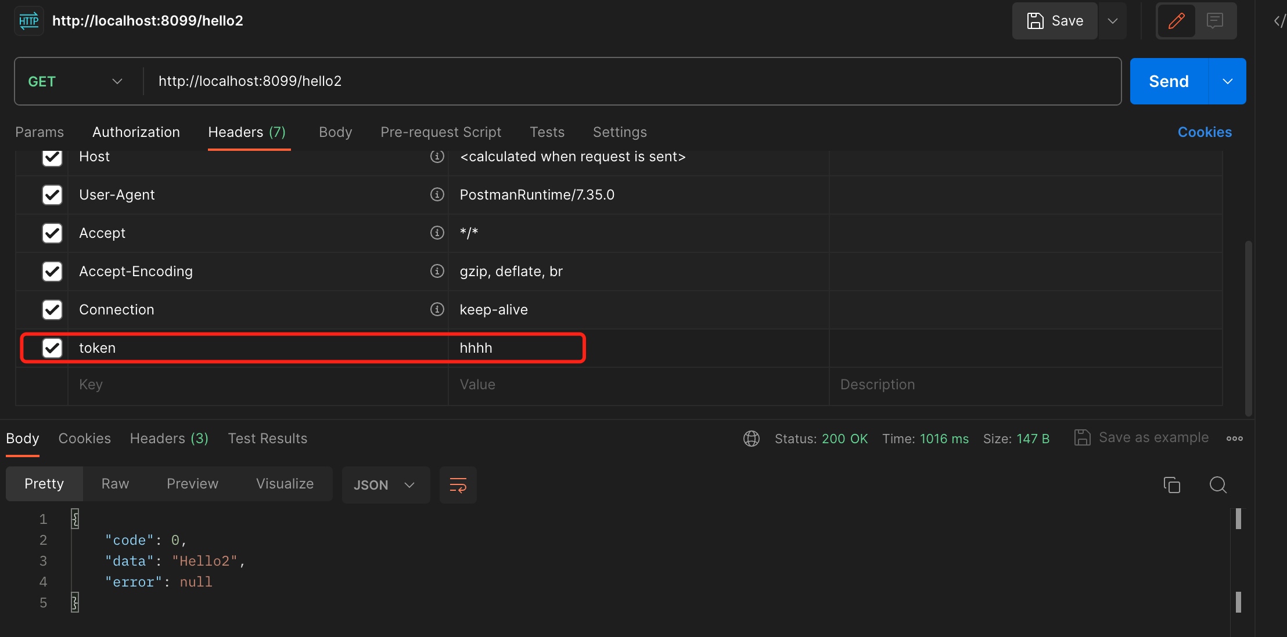
Task: Open the JSON format dropdown
Action: pyautogui.click(x=384, y=485)
